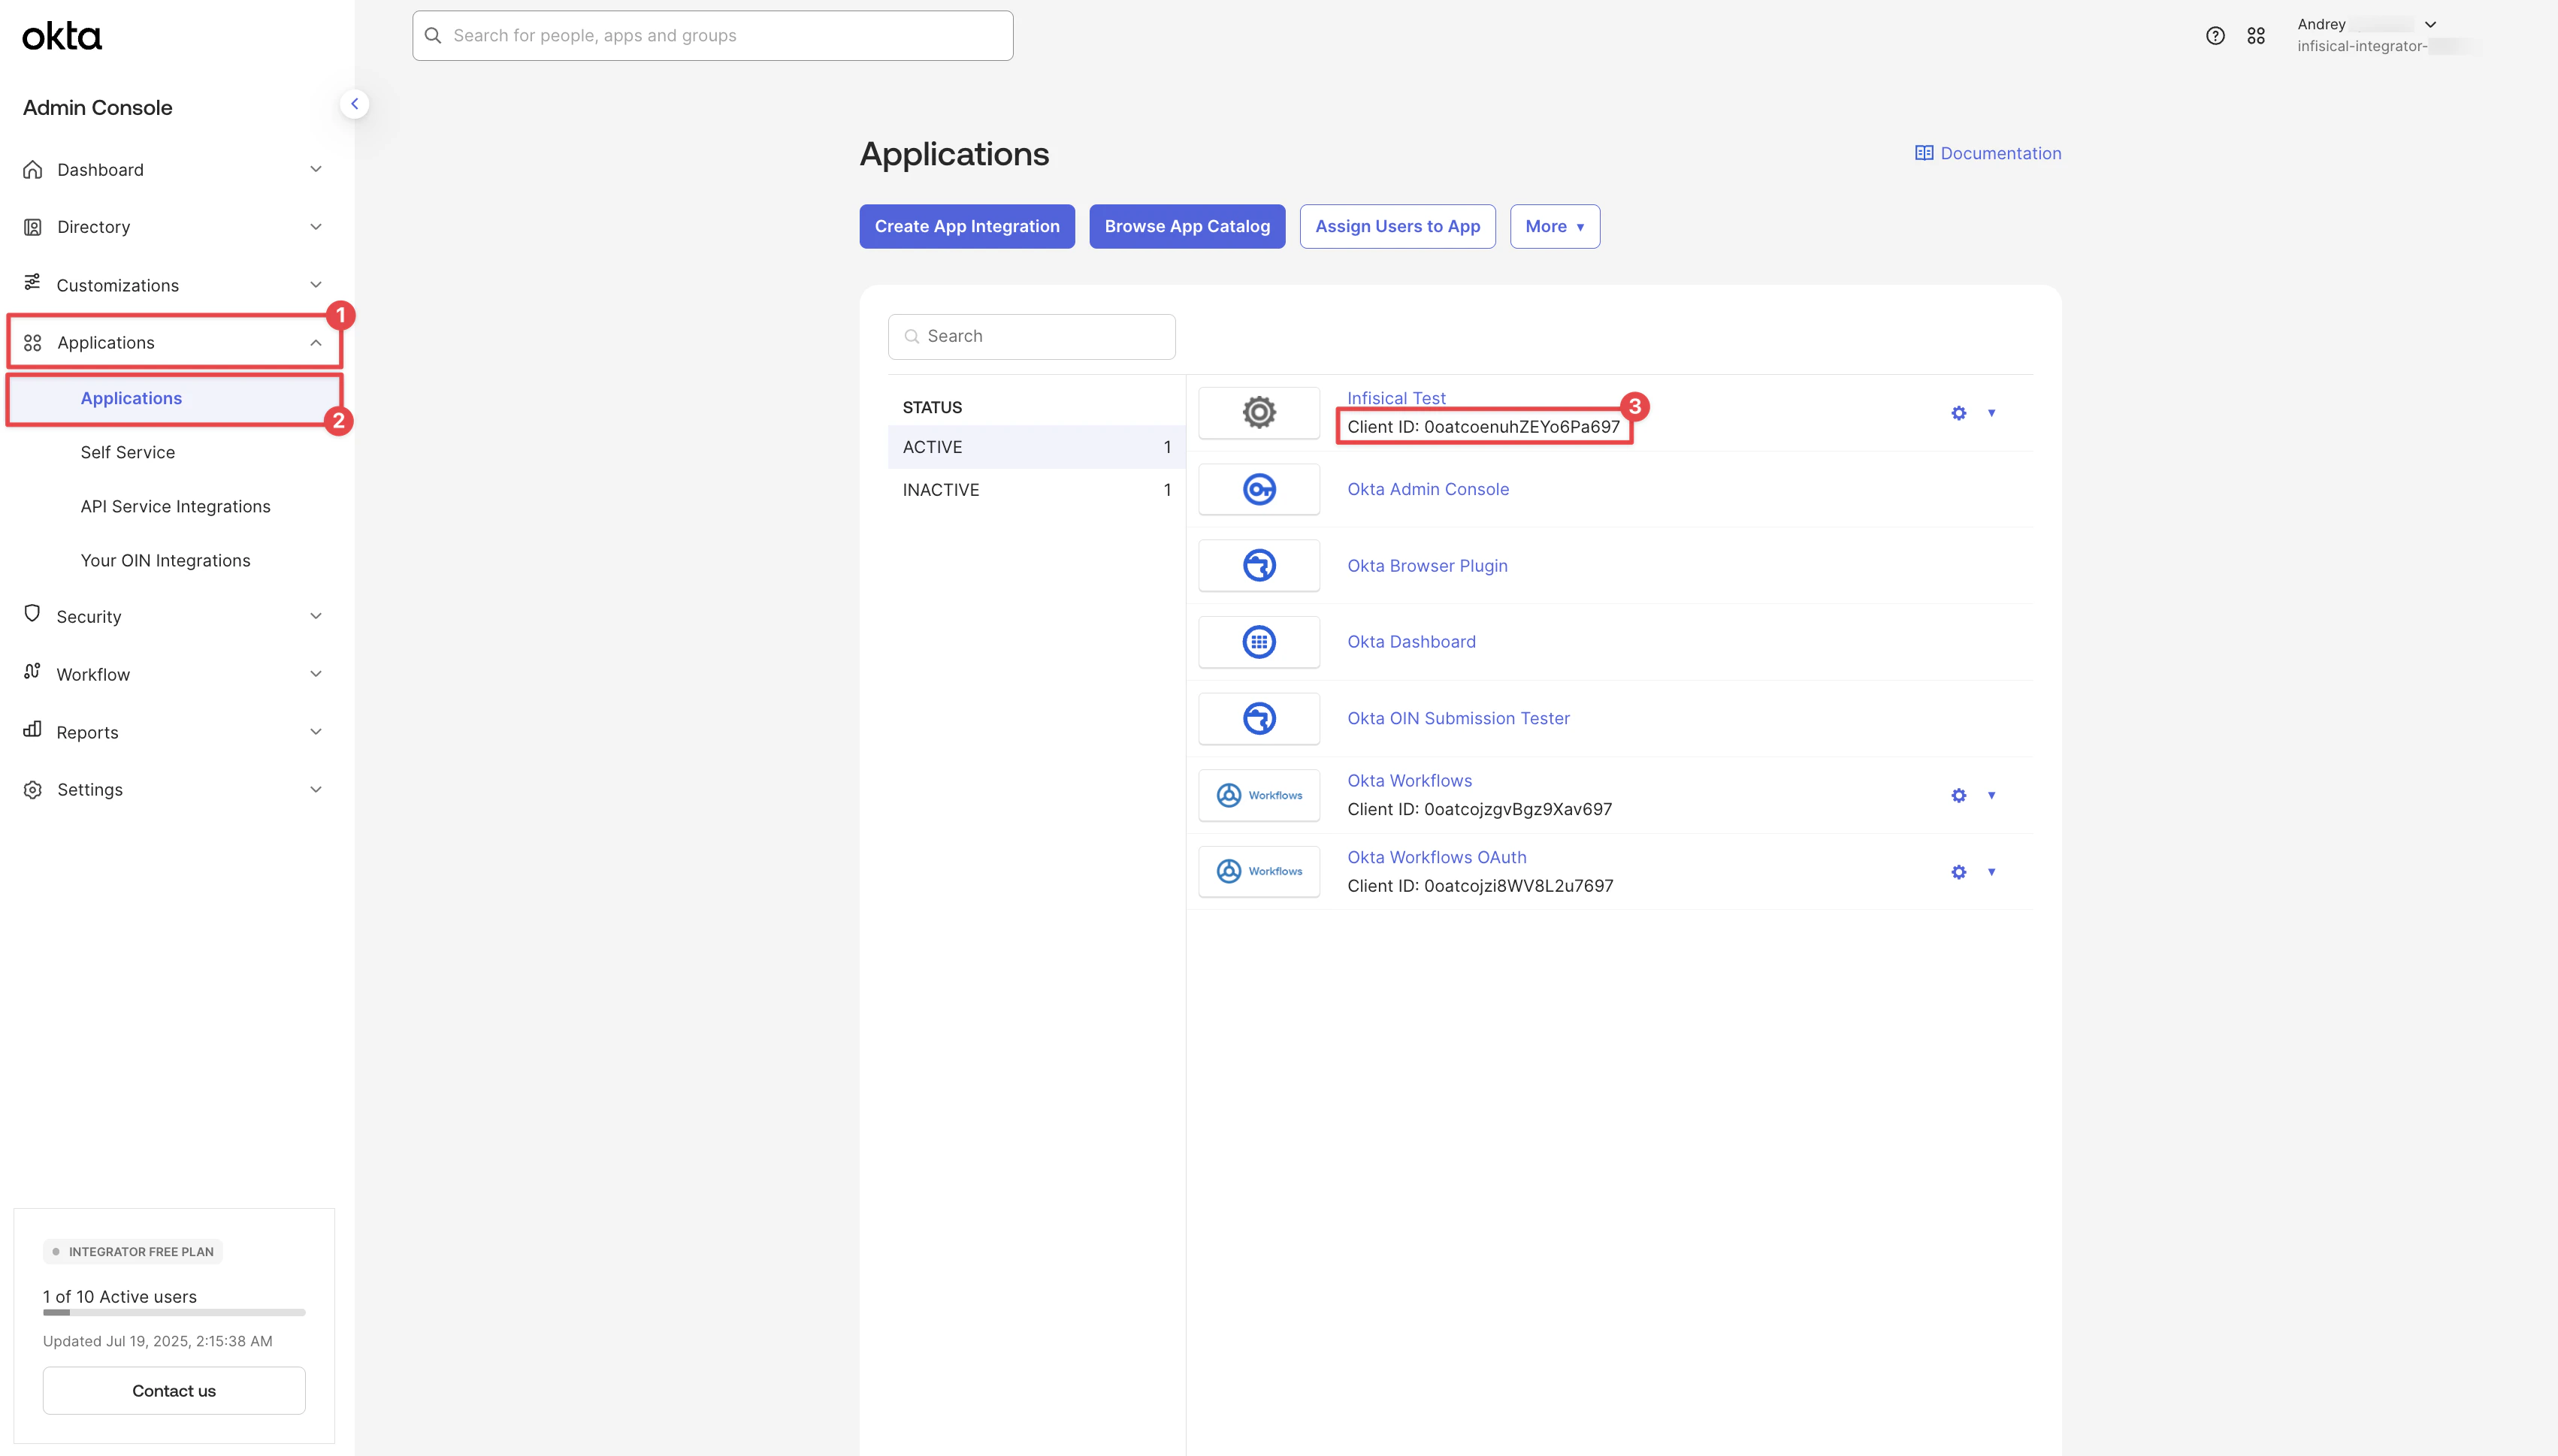This screenshot has height=1456, width=2558.
Task: Click the active users progress bar
Action: pyautogui.click(x=174, y=1312)
